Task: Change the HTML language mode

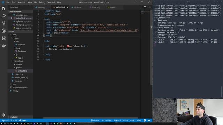Action: [x=139, y=120]
